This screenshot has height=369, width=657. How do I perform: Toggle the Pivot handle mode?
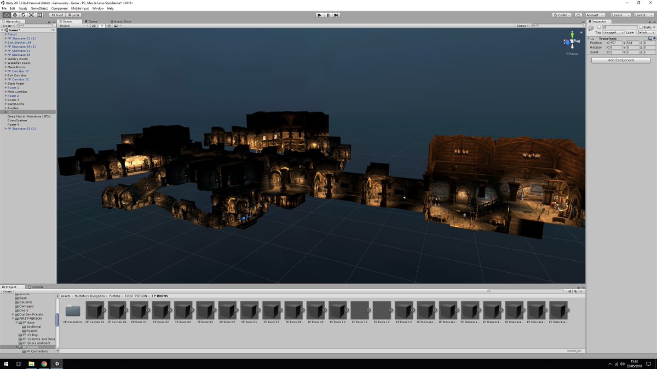(57, 15)
